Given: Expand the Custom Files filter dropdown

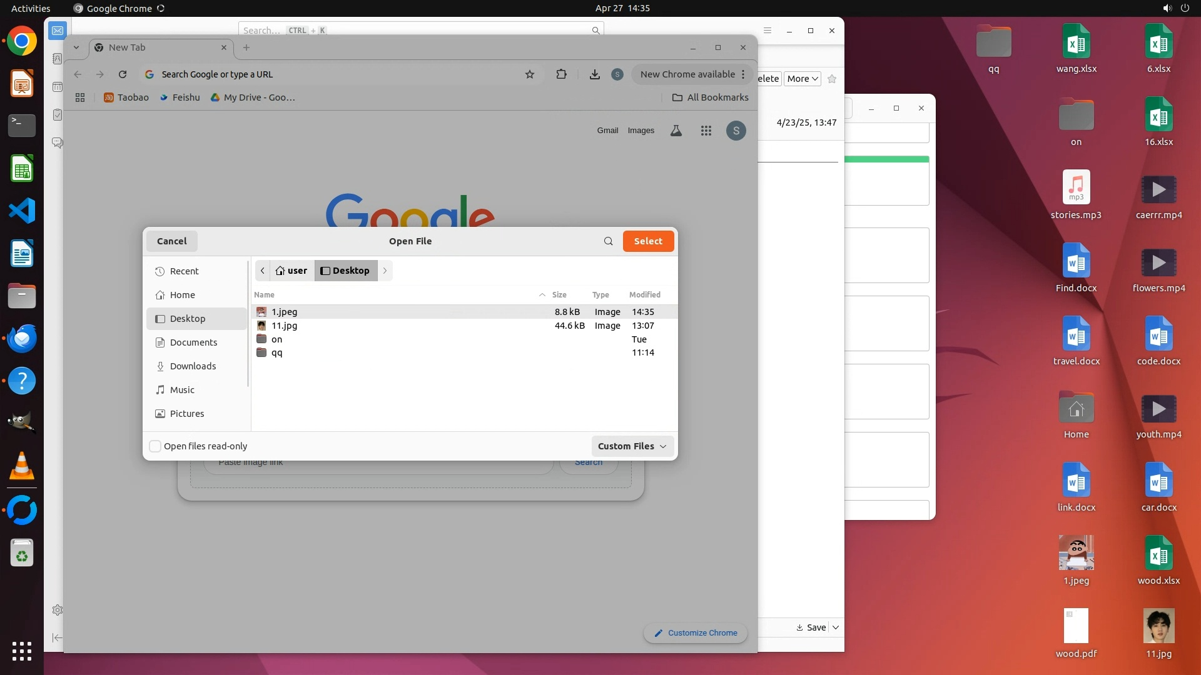Looking at the screenshot, I should click(x=632, y=446).
